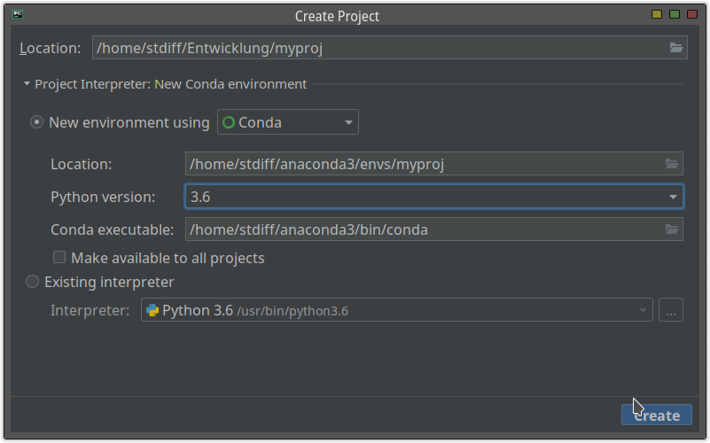Screen dimensions: 710x443
Task: Close the Create Project dialog
Action: [x=692, y=14]
